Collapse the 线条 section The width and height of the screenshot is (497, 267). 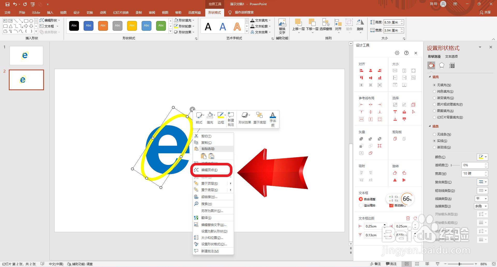coord(430,126)
